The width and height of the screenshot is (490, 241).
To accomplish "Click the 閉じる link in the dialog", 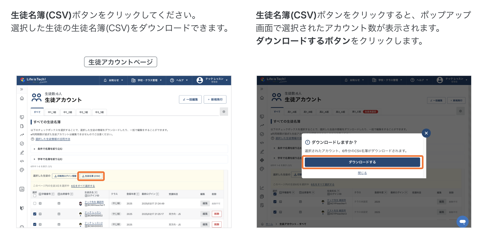I will click(x=362, y=173).
